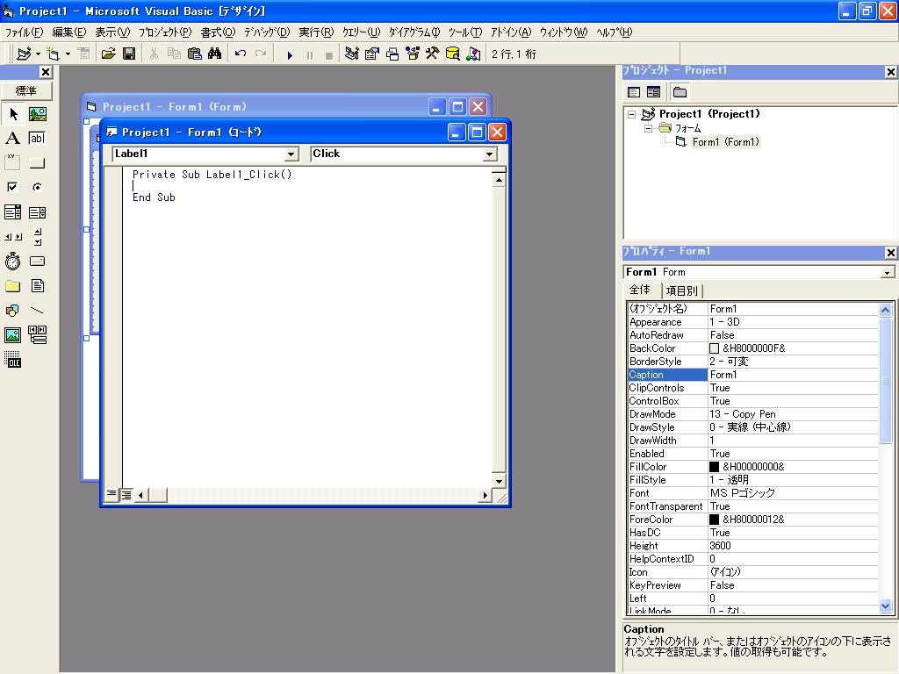Open the Click procedure dropdown in code window
The image size is (899, 674).
[x=489, y=154]
